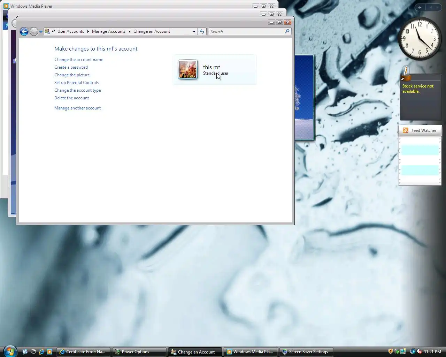Click the stocks gadget padlock icon

click(405, 74)
